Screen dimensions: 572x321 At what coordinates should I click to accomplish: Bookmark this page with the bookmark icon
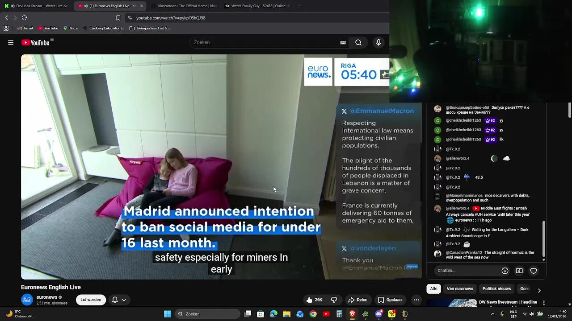point(118,18)
